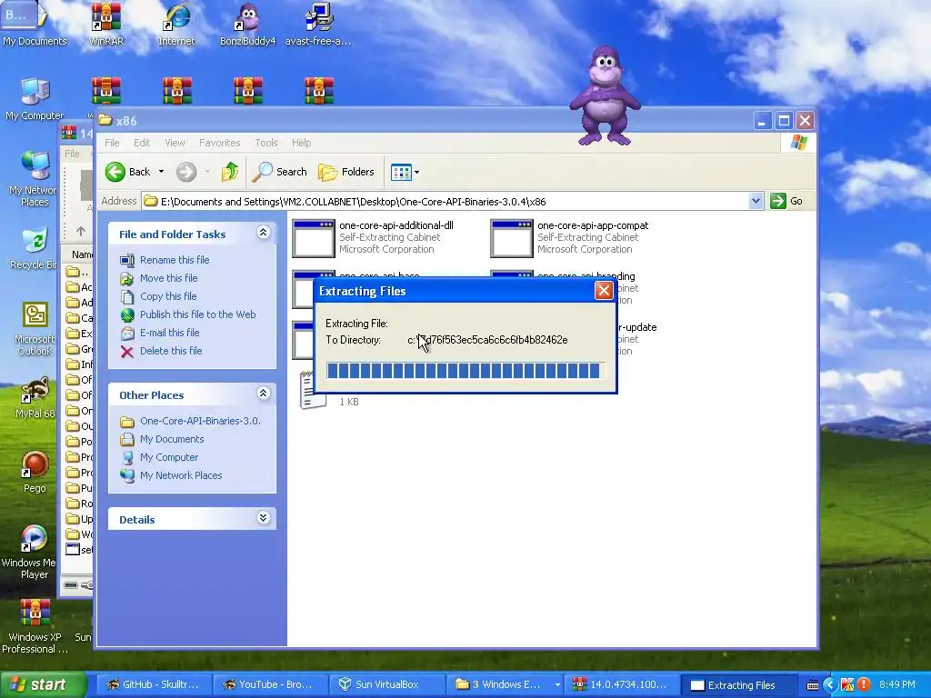Switch to YouTube - Bro... taskbar window
This screenshot has height=698, width=931.
tap(270, 685)
